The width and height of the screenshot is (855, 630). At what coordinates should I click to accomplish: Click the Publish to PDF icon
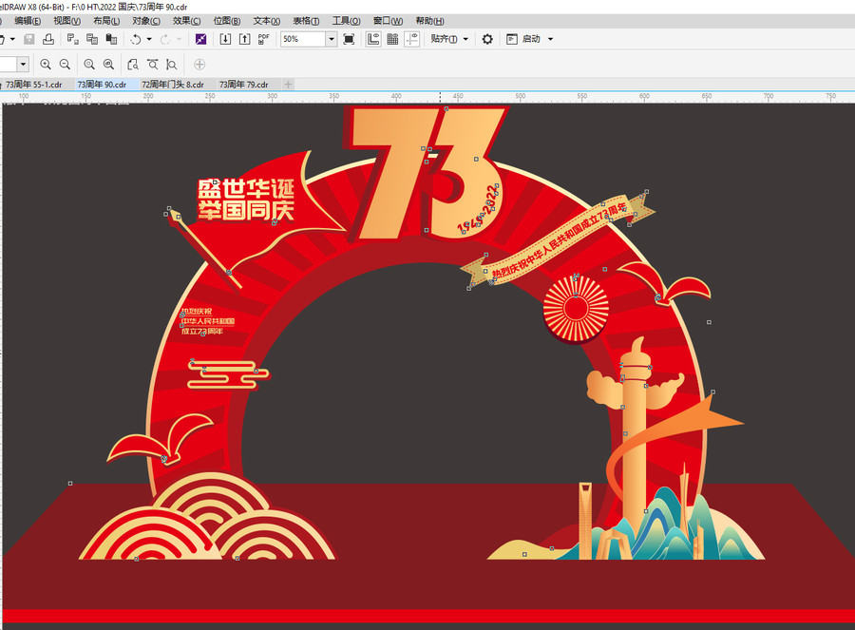click(x=264, y=39)
